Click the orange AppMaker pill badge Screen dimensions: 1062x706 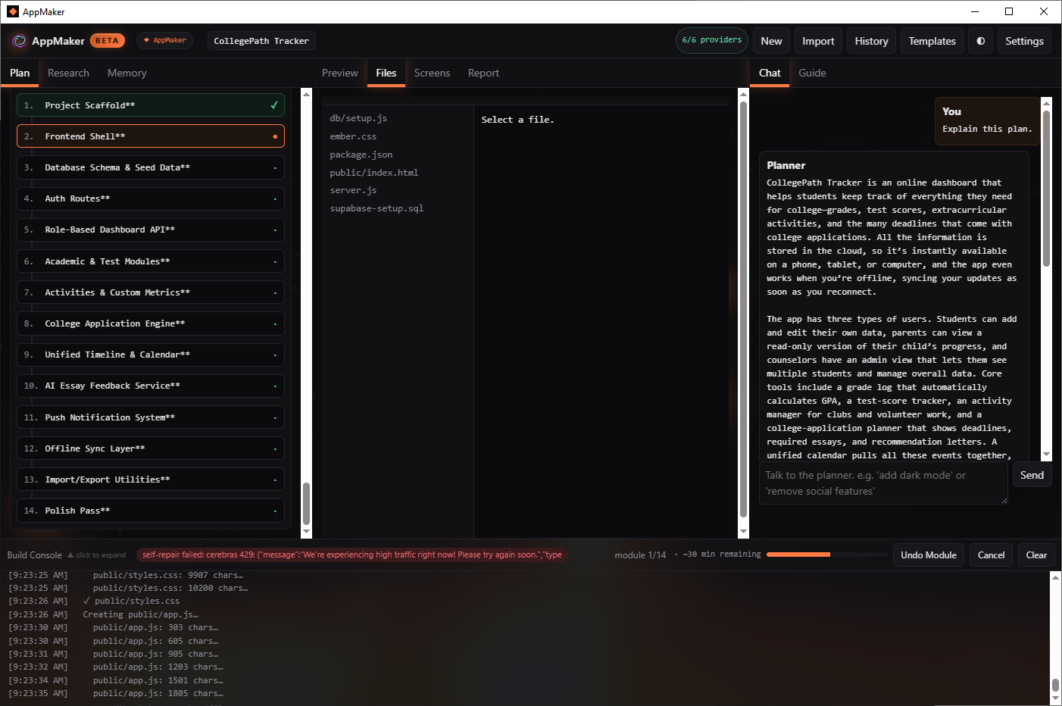pos(165,40)
